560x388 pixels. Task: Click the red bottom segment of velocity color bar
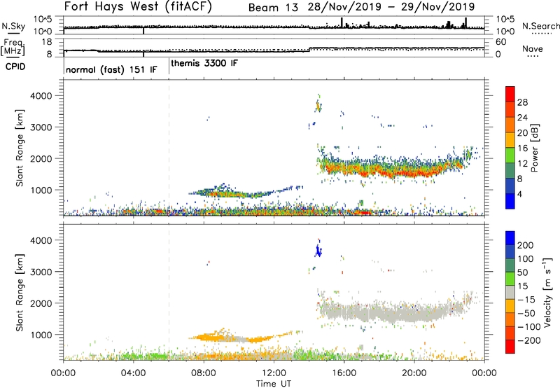(x=510, y=347)
